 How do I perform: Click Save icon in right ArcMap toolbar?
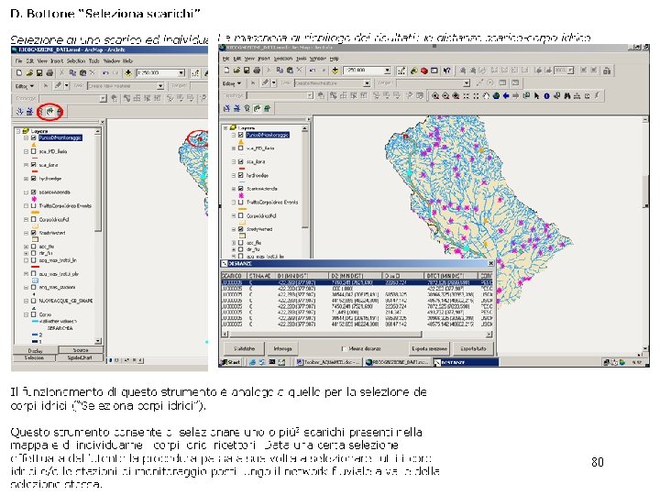click(247, 71)
